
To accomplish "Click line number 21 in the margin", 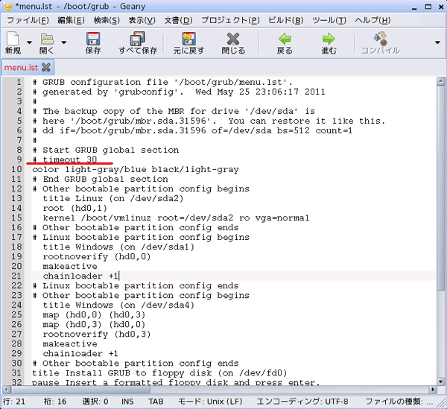I will pos(16,276).
